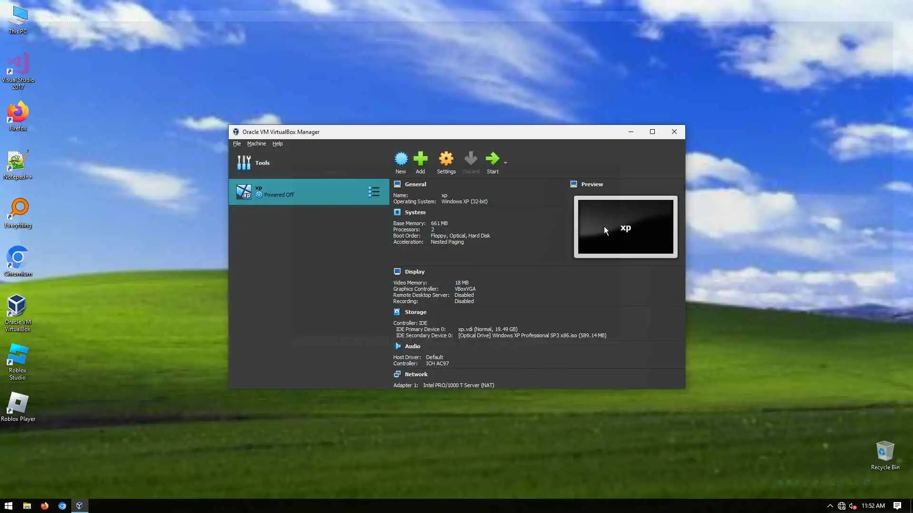Click the Tools wrench icon
The width and height of the screenshot is (913, 513).
click(244, 163)
